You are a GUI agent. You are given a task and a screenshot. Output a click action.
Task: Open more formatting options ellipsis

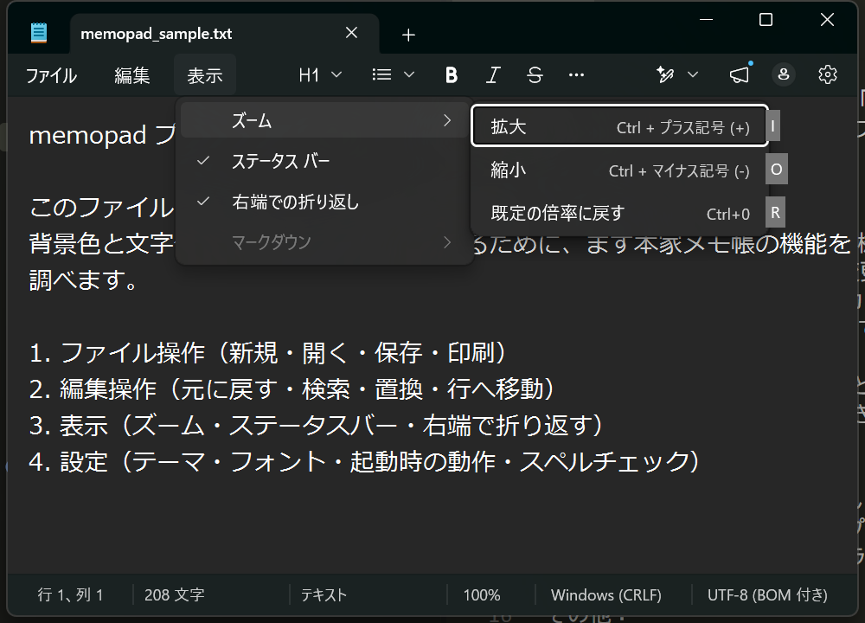coord(576,75)
